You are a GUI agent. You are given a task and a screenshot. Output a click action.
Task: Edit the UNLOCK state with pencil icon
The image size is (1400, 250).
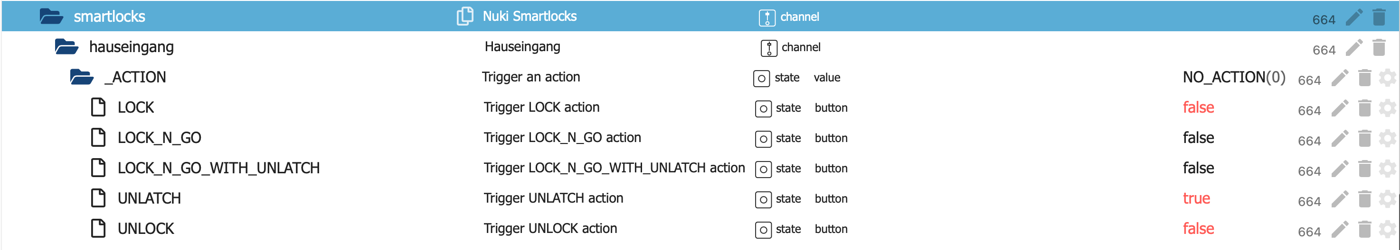(x=1339, y=230)
